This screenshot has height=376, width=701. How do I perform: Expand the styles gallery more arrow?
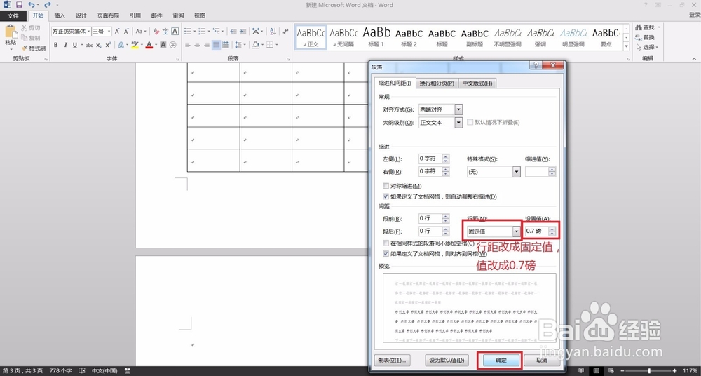pos(626,46)
